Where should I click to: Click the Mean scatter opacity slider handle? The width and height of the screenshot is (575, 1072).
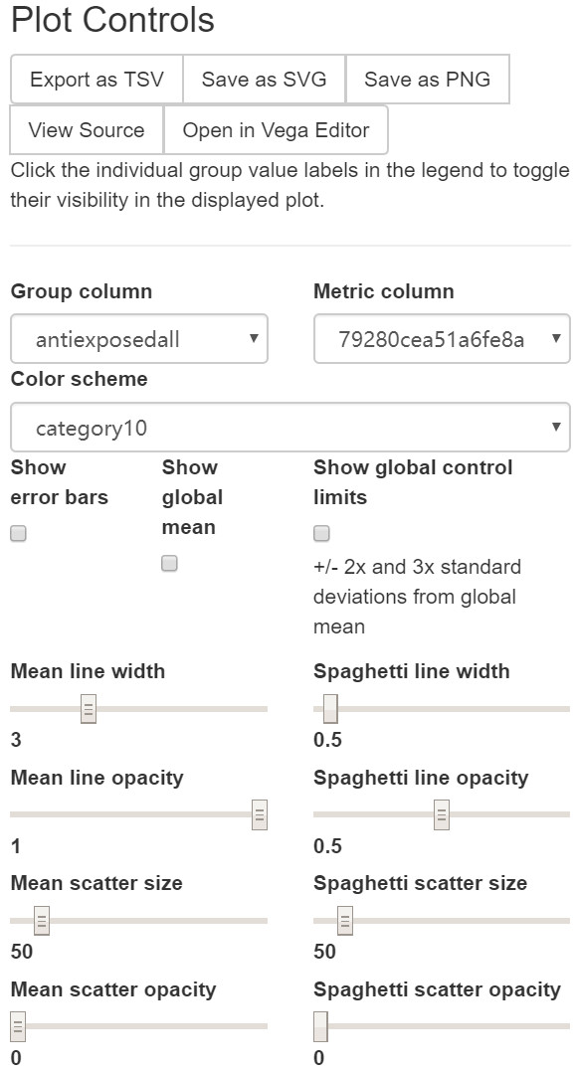(19, 1026)
